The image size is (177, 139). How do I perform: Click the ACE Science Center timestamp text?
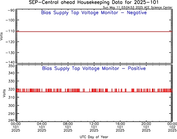pos(138,7)
